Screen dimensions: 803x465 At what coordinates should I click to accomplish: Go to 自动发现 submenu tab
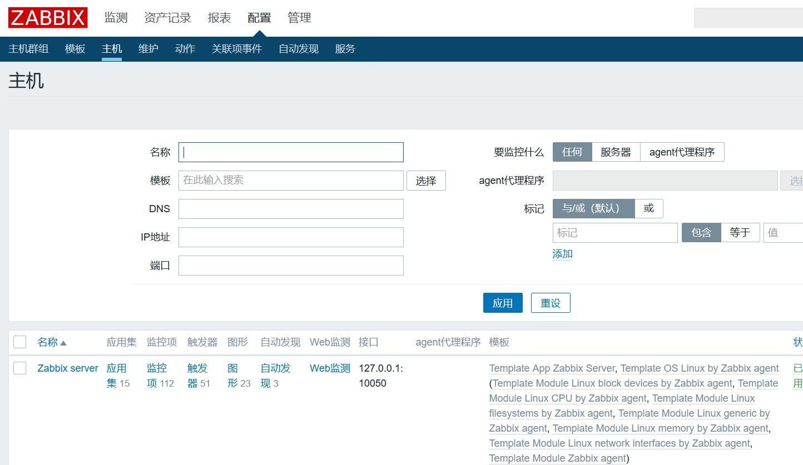tap(299, 49)
